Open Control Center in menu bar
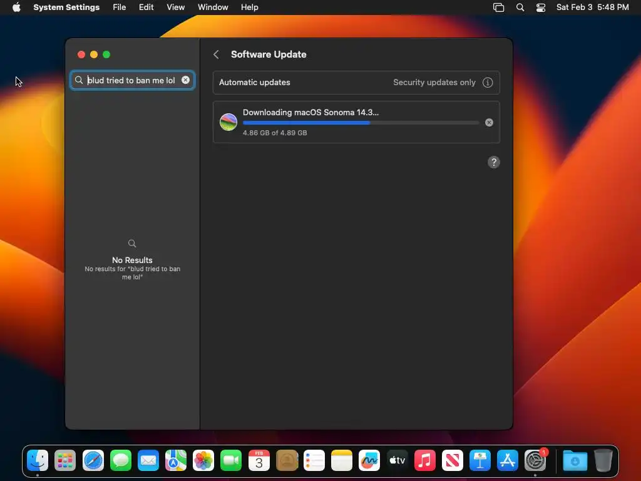This screenshot has width=641, height=481. [x=541, y=8]
